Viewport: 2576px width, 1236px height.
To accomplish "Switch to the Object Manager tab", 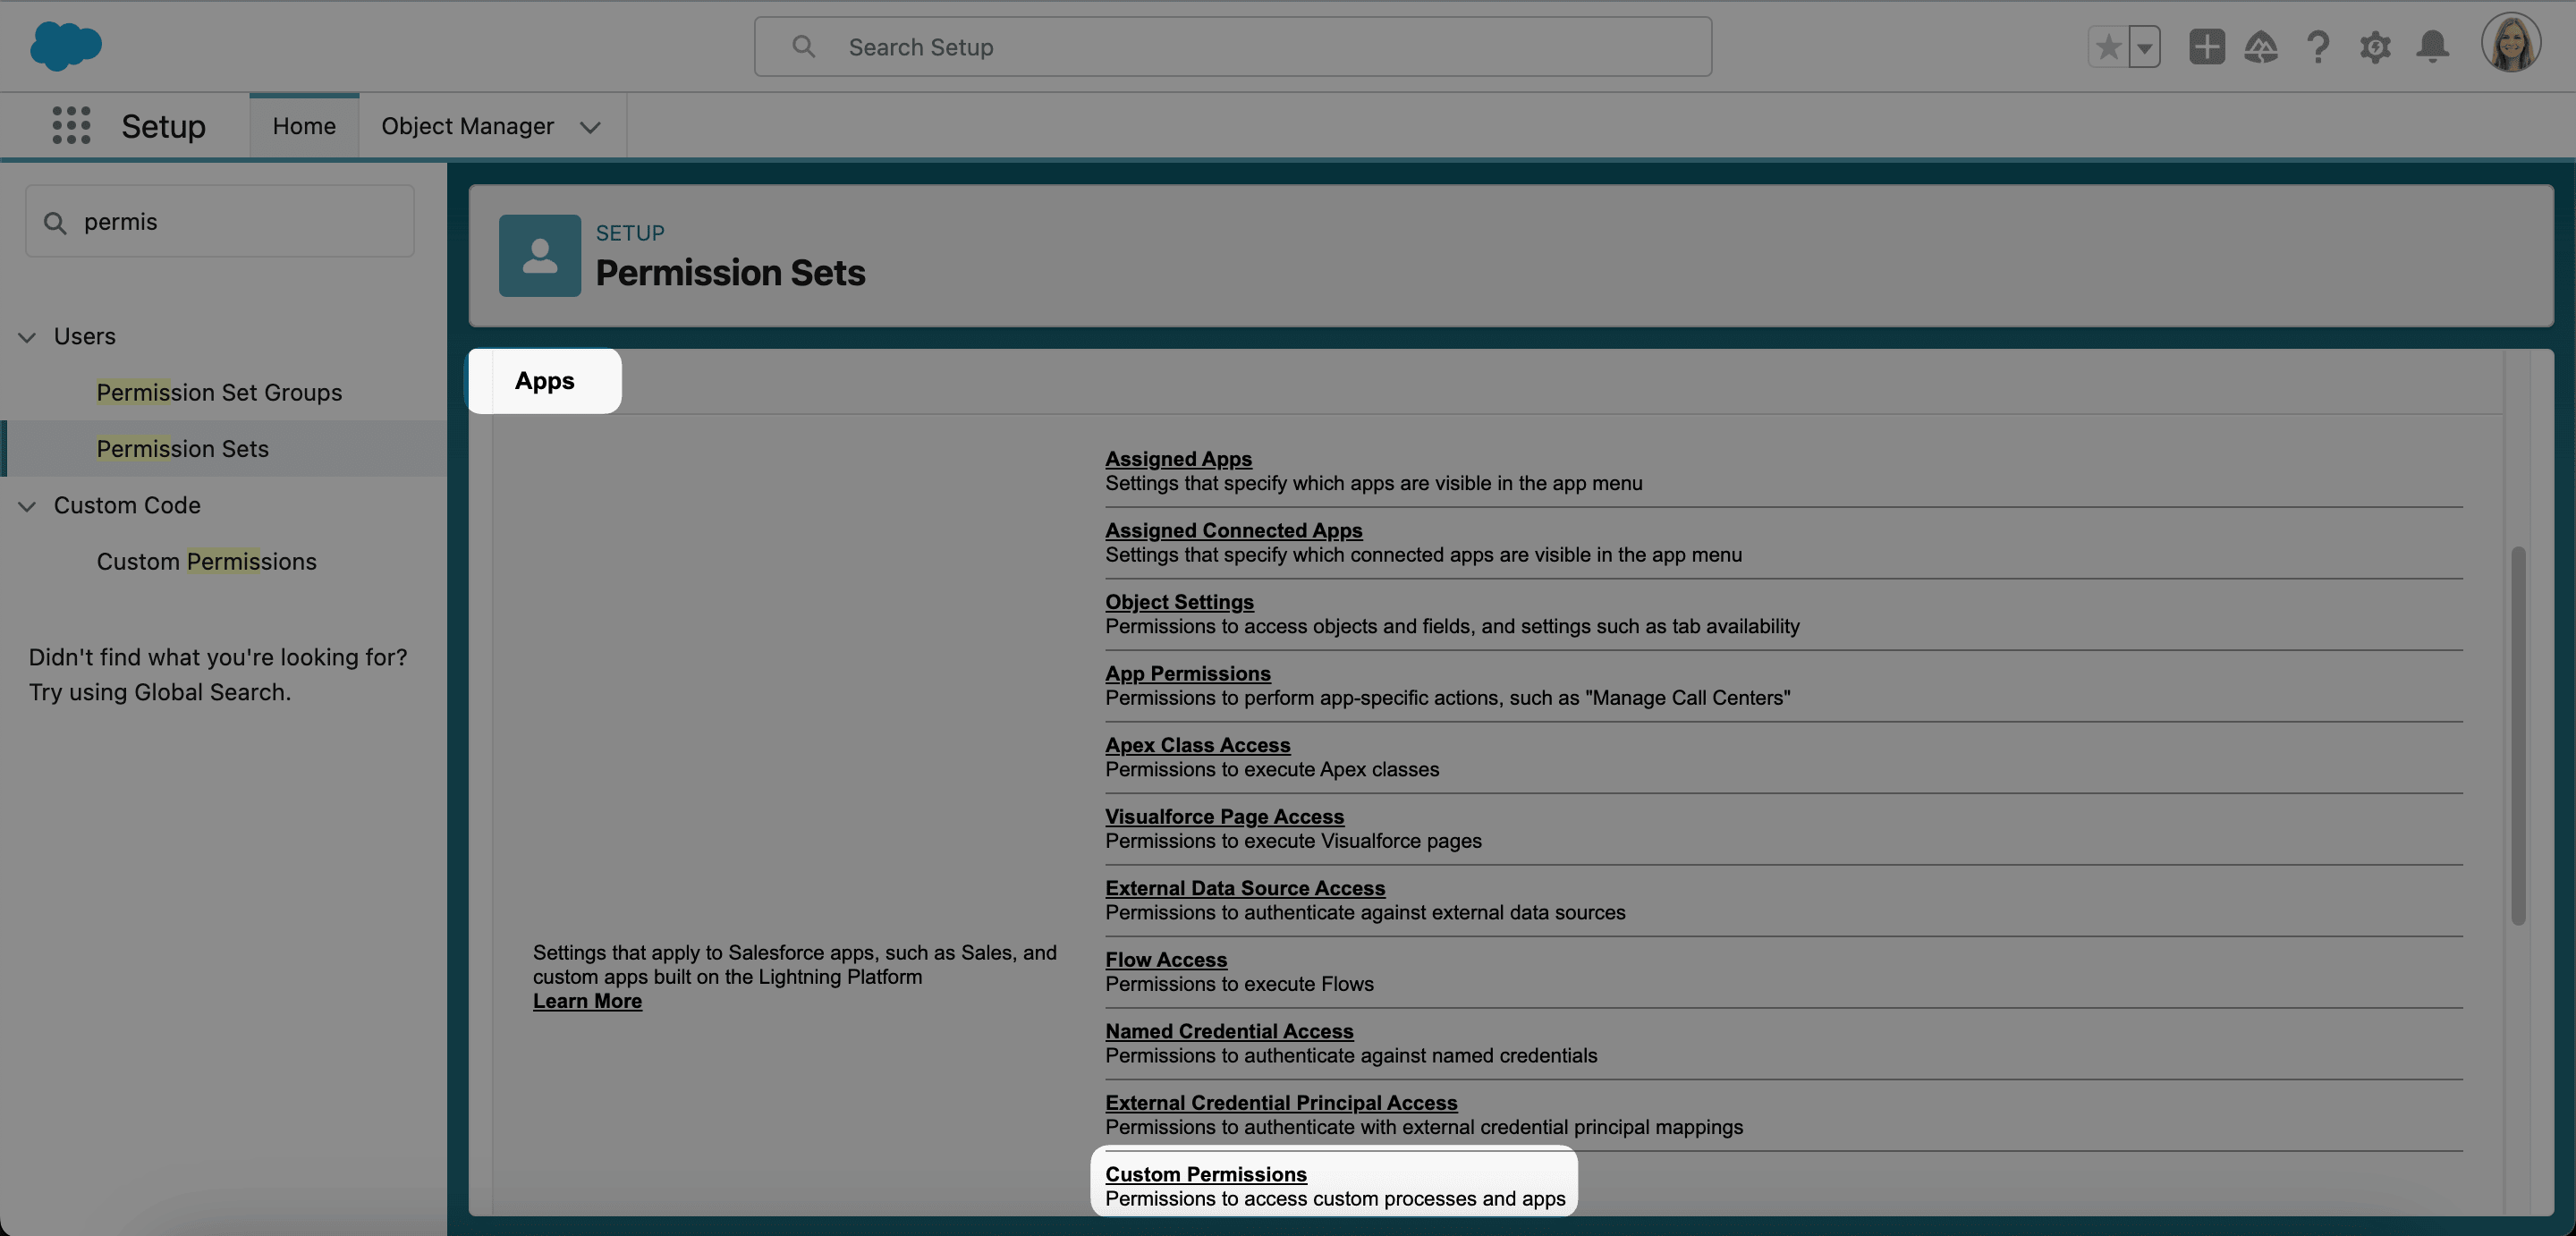I will [x=467, y=126].
